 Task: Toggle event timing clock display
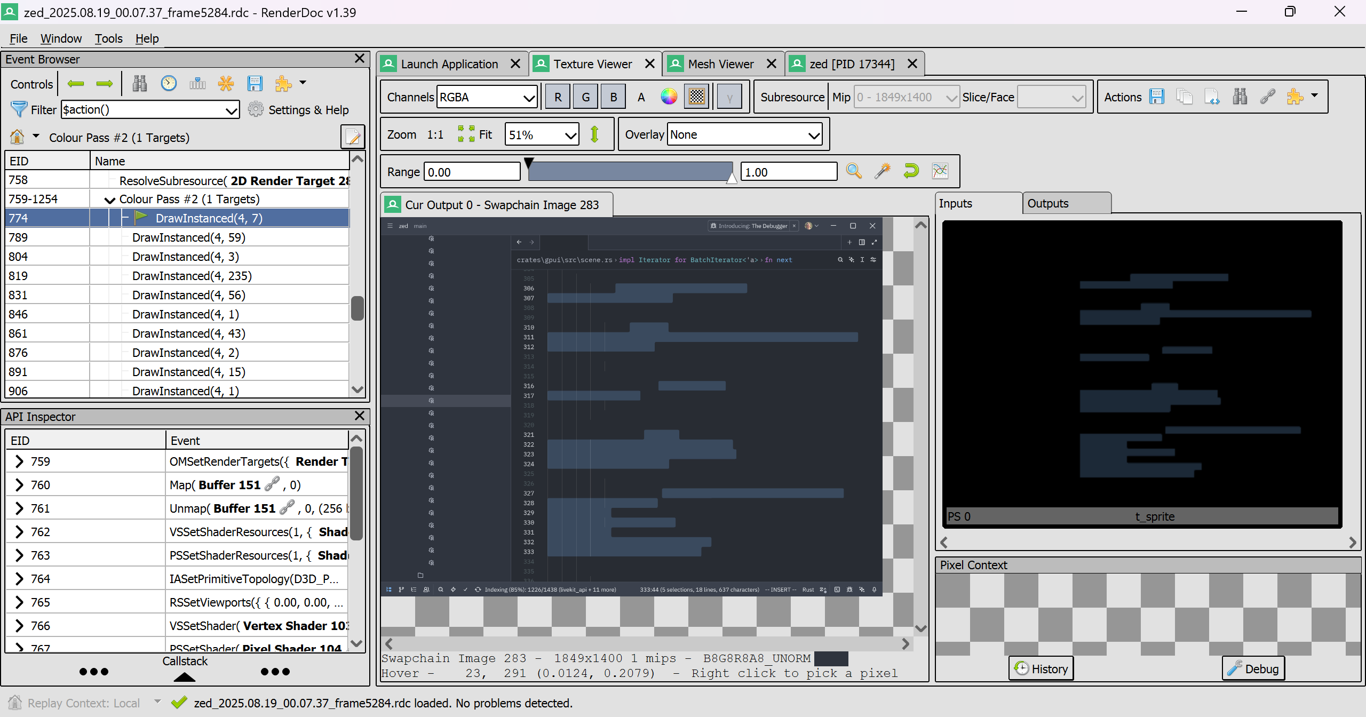coord(169,83)
